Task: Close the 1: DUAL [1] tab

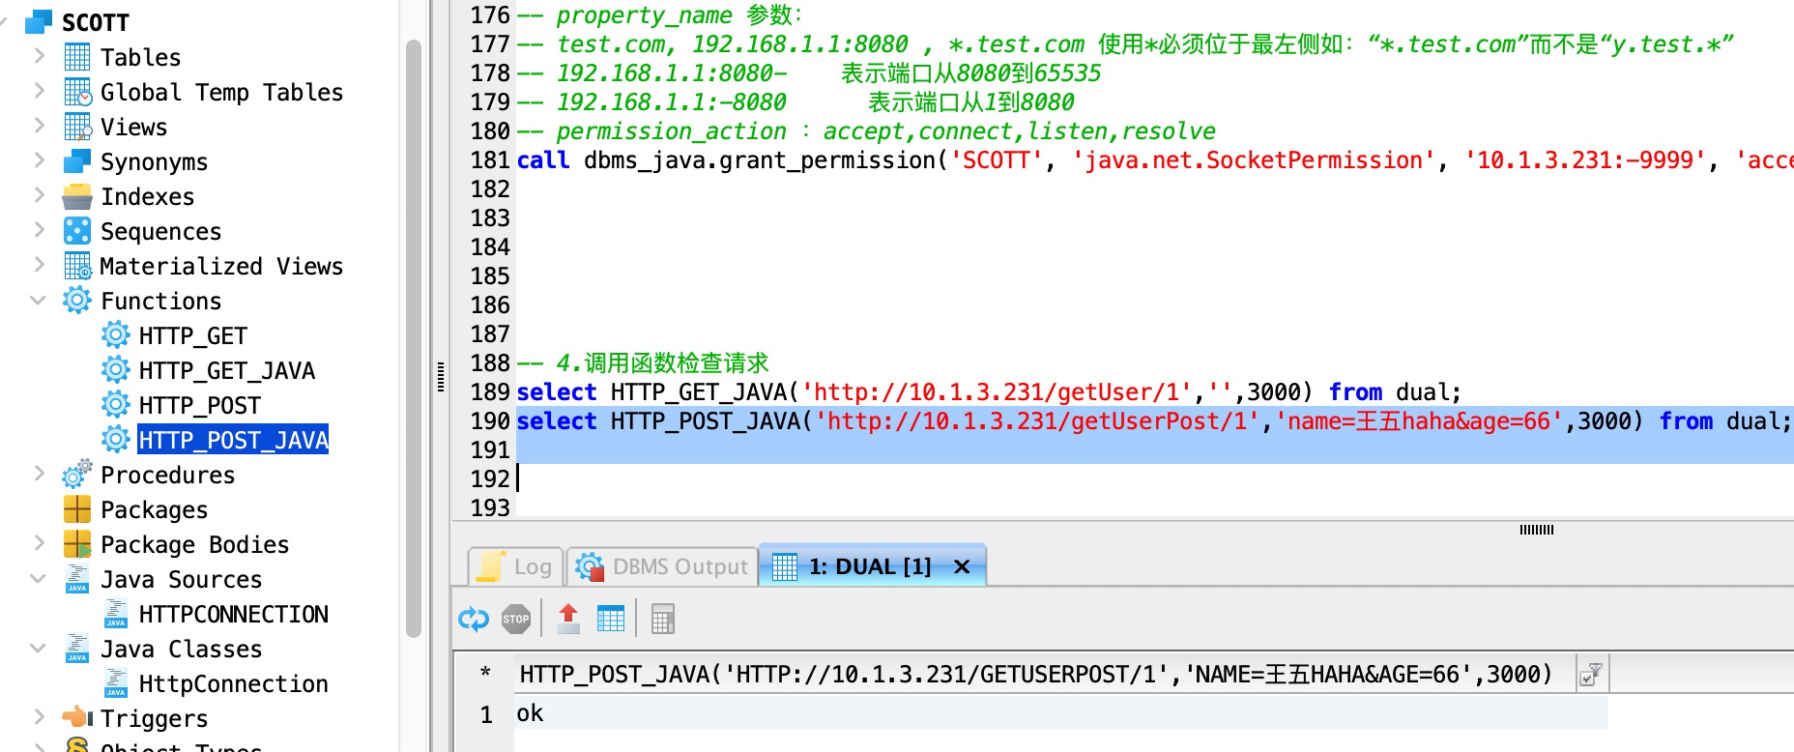Action: point(962,567)
